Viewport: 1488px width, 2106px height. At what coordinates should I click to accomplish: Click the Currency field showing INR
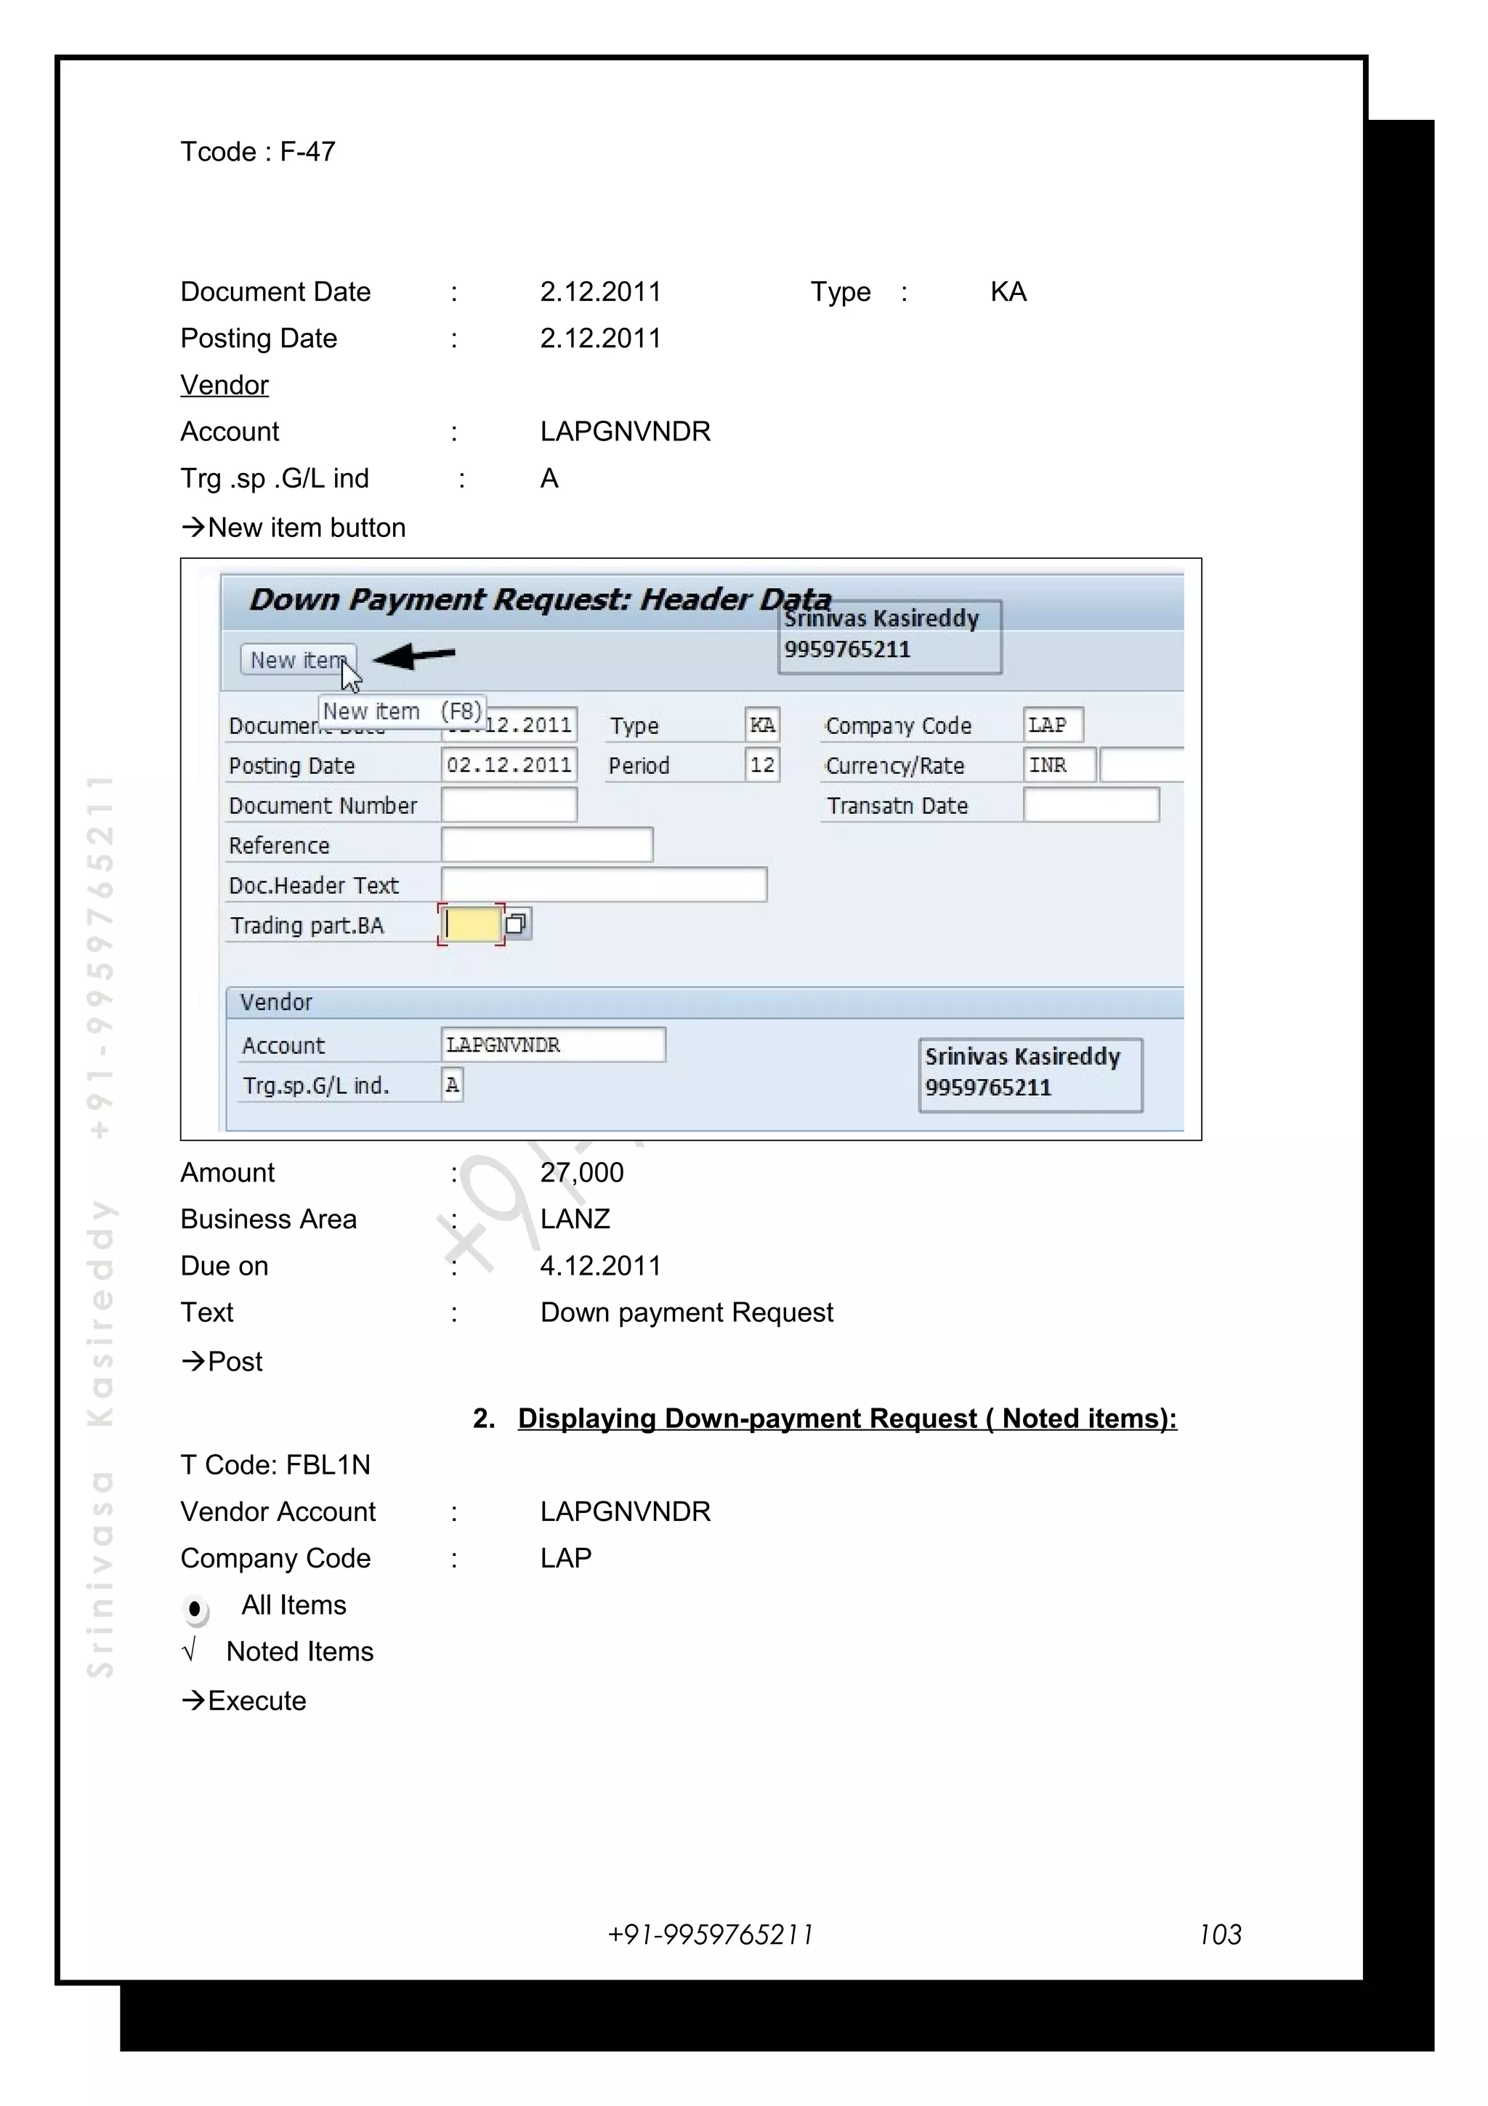(1058, 765)
